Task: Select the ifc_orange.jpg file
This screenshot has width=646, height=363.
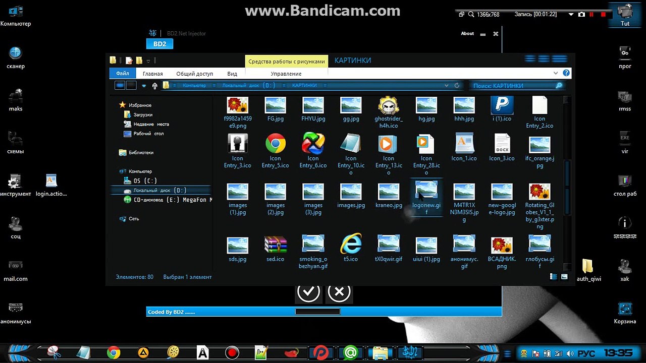Action: coord(540,152)
